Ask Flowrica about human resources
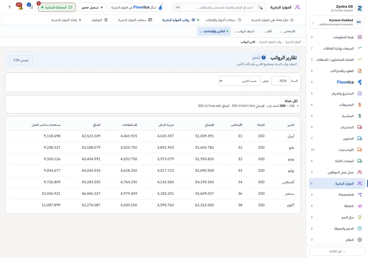 tap(137, 7)
